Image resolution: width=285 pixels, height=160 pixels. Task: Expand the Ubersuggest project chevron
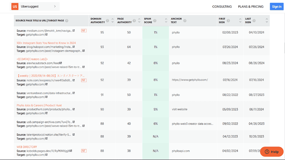[x=55, y=6]
